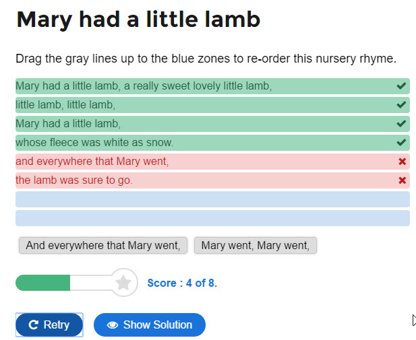416x340 pixels.
Task: Click the red 'and everywhere that Mary went,' line
Action: [x=212, y=162]
